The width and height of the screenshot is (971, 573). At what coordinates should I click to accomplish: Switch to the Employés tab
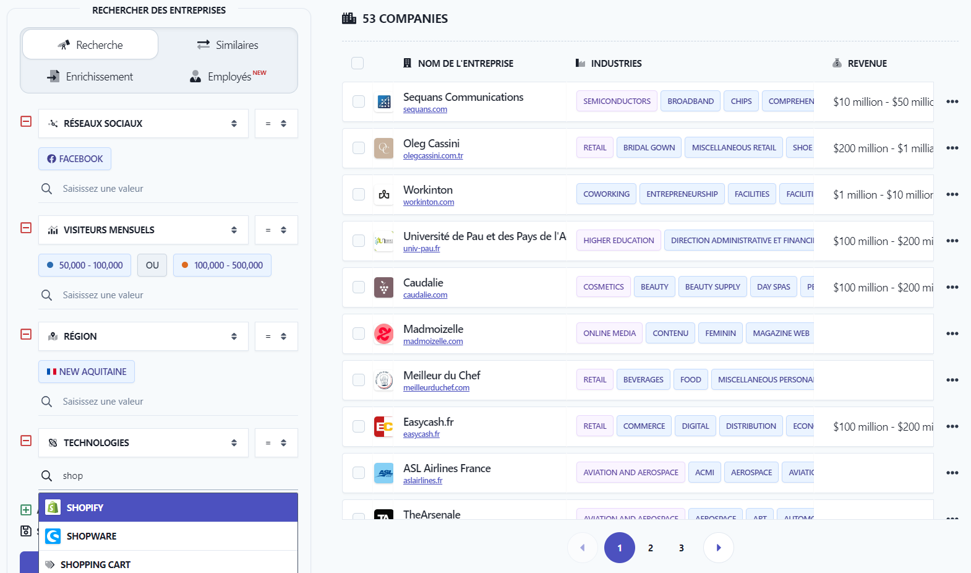pos(228,77)
